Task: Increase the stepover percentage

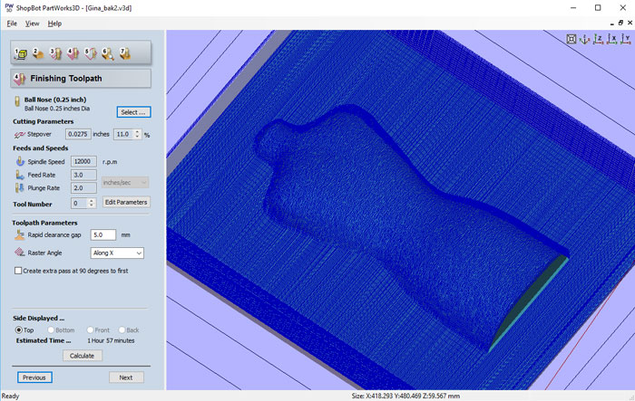Action: (137, 131)
